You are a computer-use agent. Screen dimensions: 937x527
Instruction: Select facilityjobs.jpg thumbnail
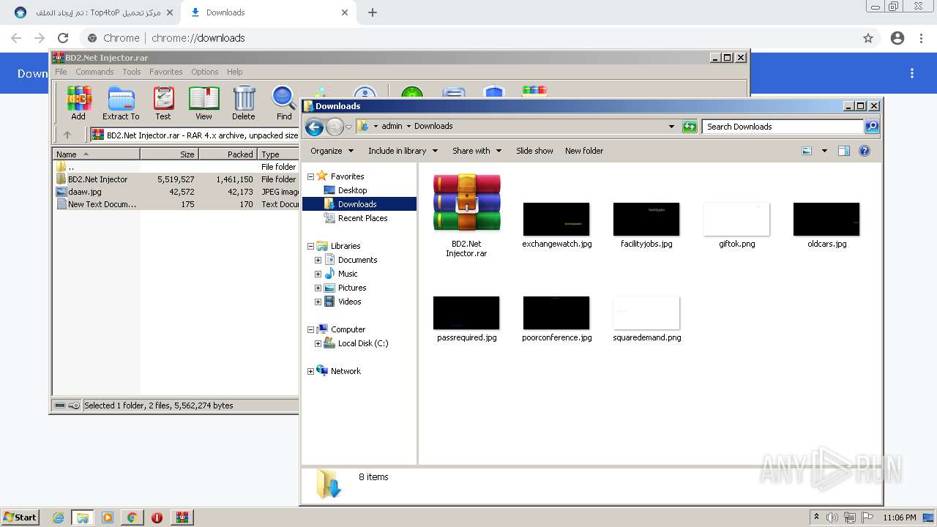646,225
